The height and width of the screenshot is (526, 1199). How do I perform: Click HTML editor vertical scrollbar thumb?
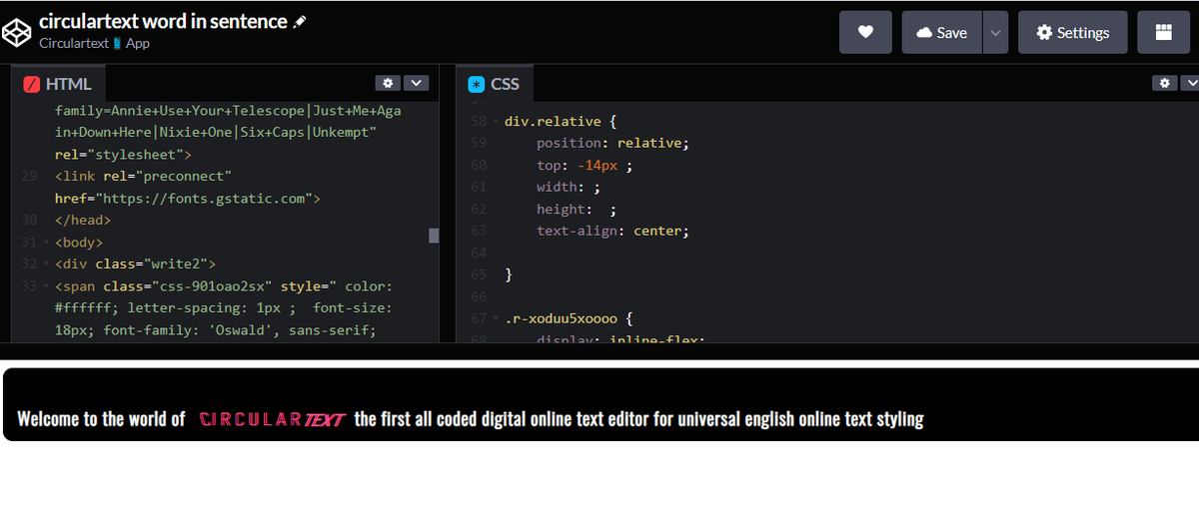434,236
